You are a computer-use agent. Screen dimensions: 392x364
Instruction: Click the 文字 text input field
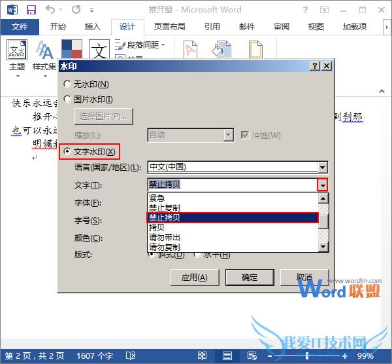(x=233, y=185)
